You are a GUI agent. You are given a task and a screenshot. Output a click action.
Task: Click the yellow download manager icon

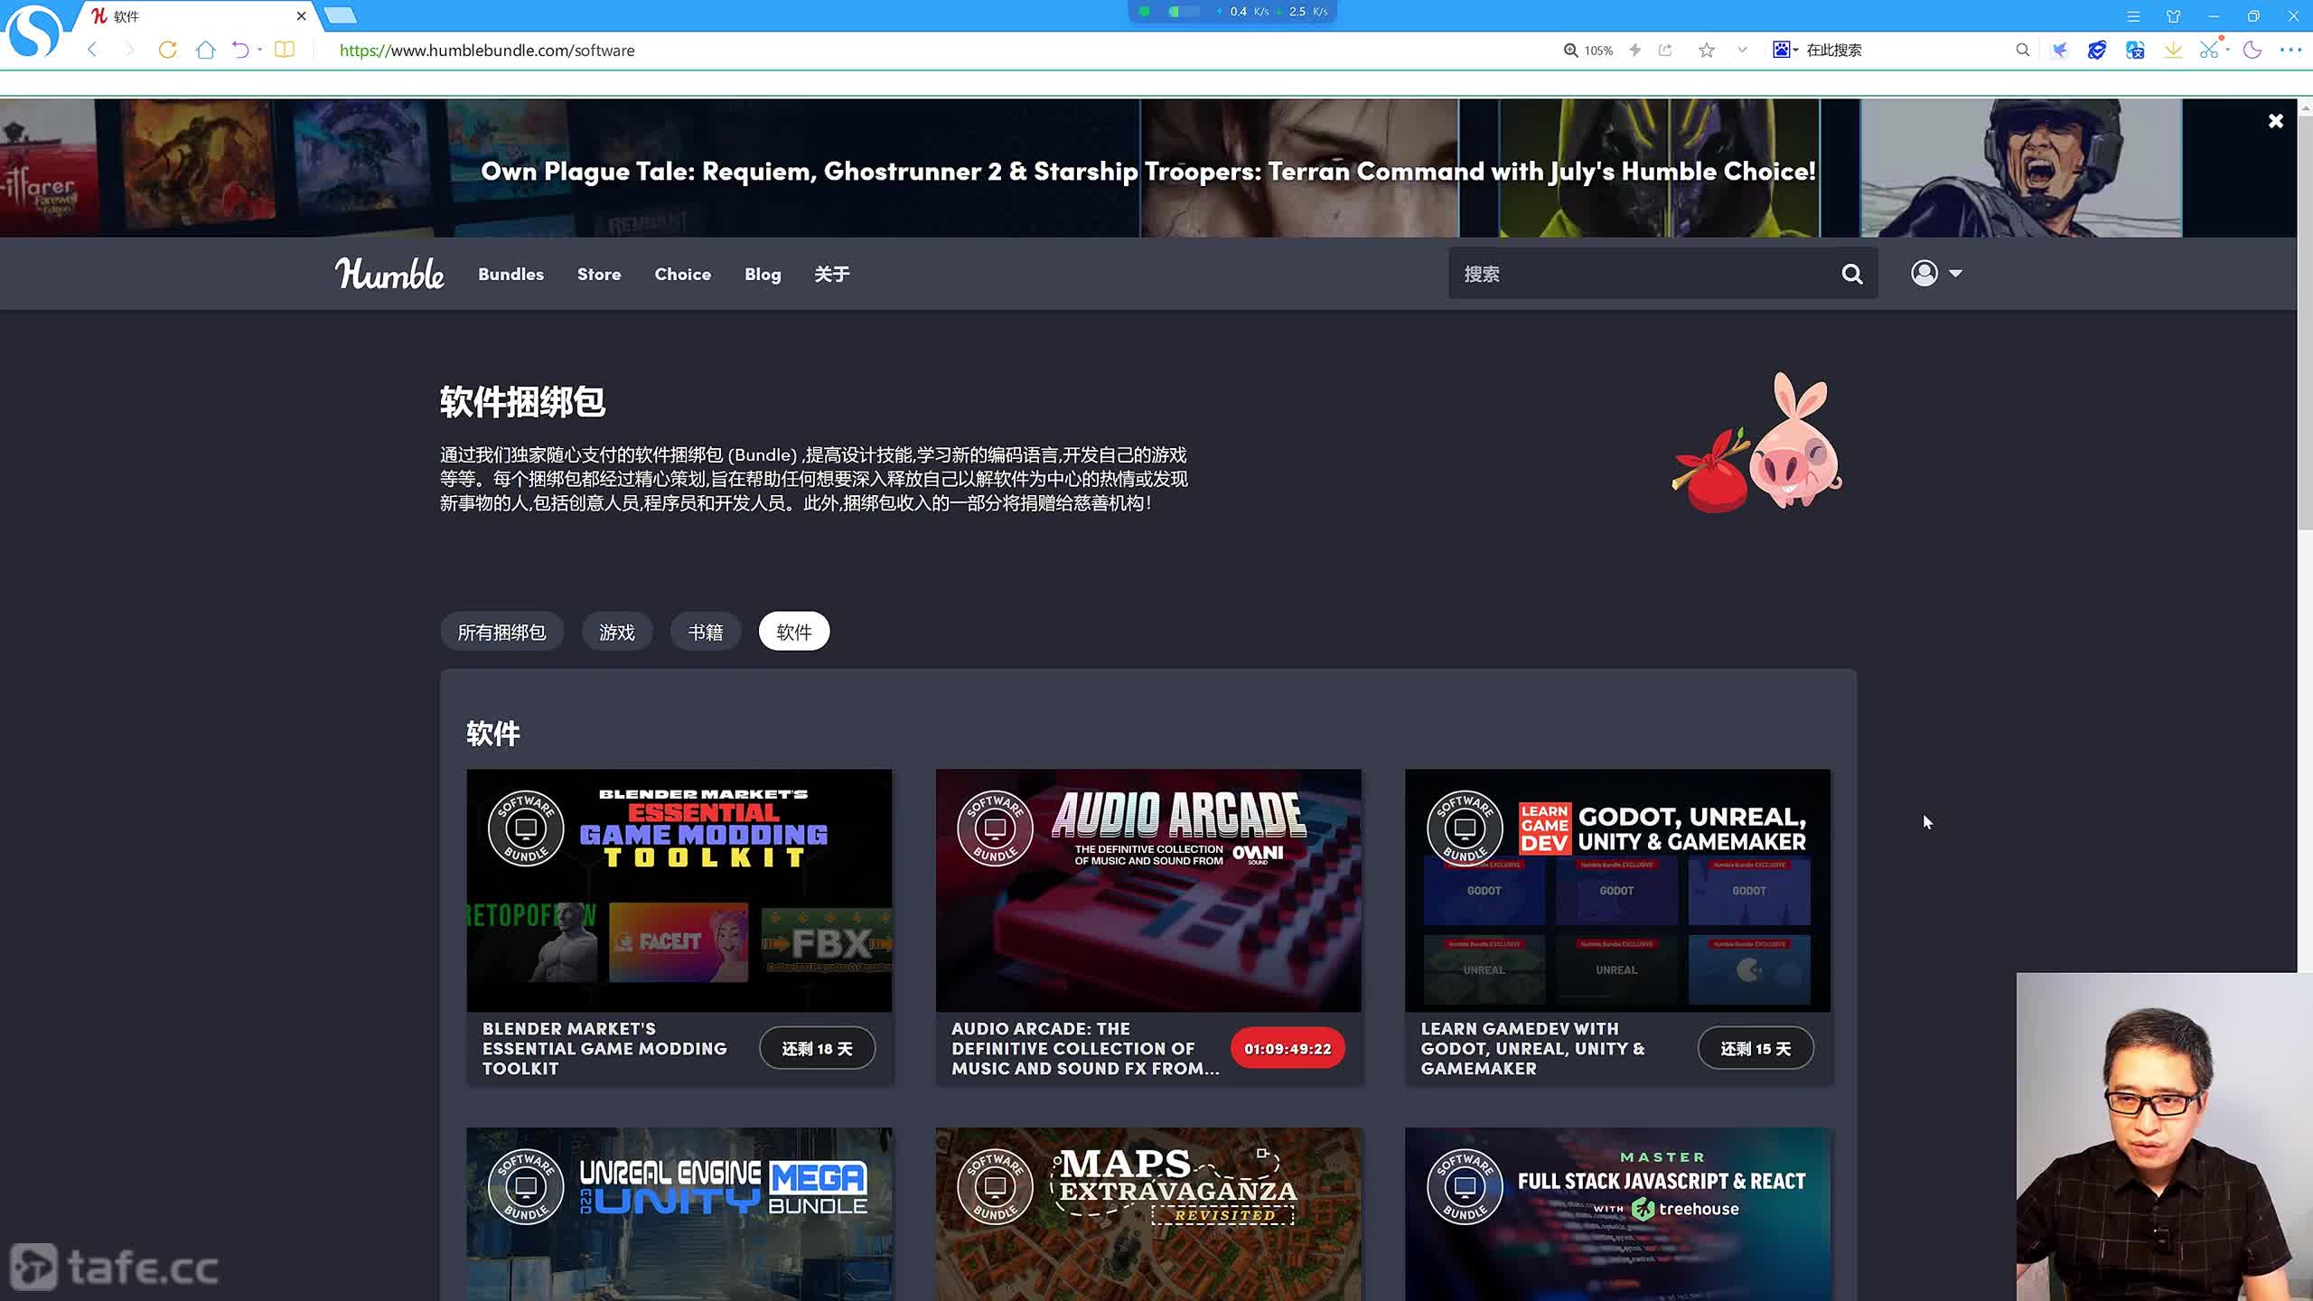[2173, 51]
